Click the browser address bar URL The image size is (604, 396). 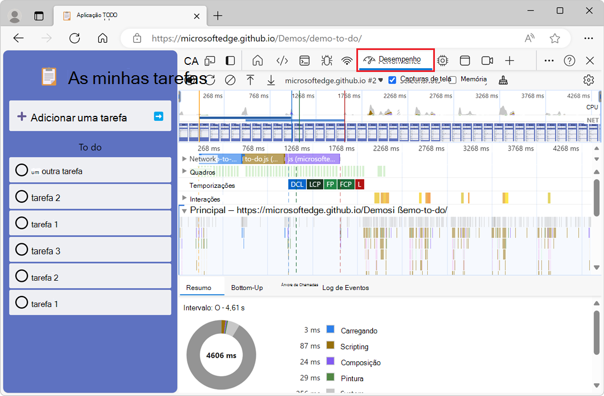click(x=256, y=38)
